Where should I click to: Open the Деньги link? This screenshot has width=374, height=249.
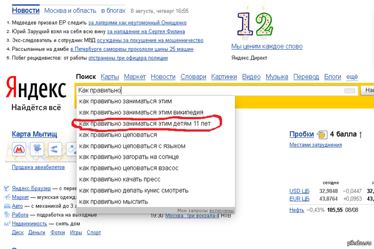(x=37, y=232)
